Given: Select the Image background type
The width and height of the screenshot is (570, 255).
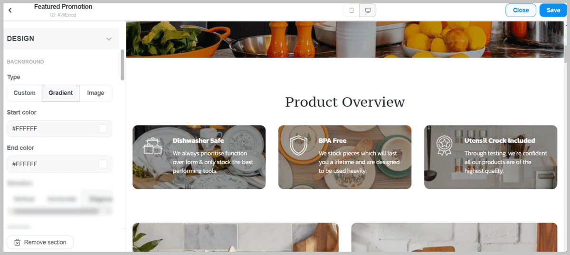Looking at the screenshot, I should [x=95, y=93].
